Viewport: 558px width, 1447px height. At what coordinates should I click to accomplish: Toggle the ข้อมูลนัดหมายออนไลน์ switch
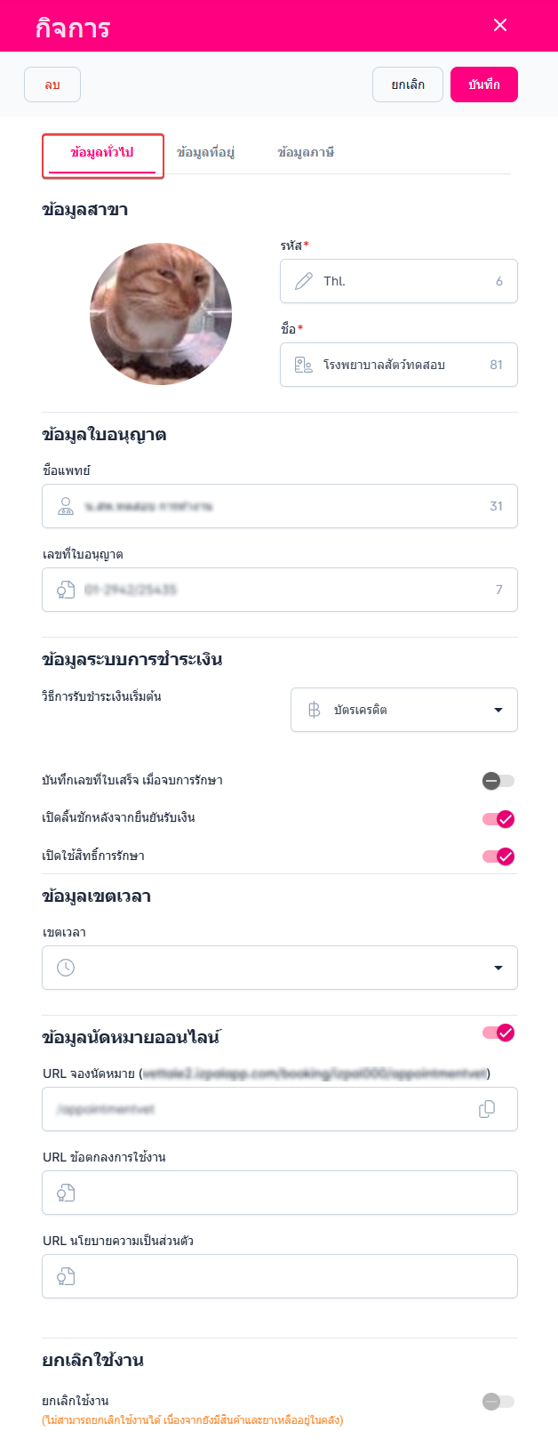click(498, 1033)
